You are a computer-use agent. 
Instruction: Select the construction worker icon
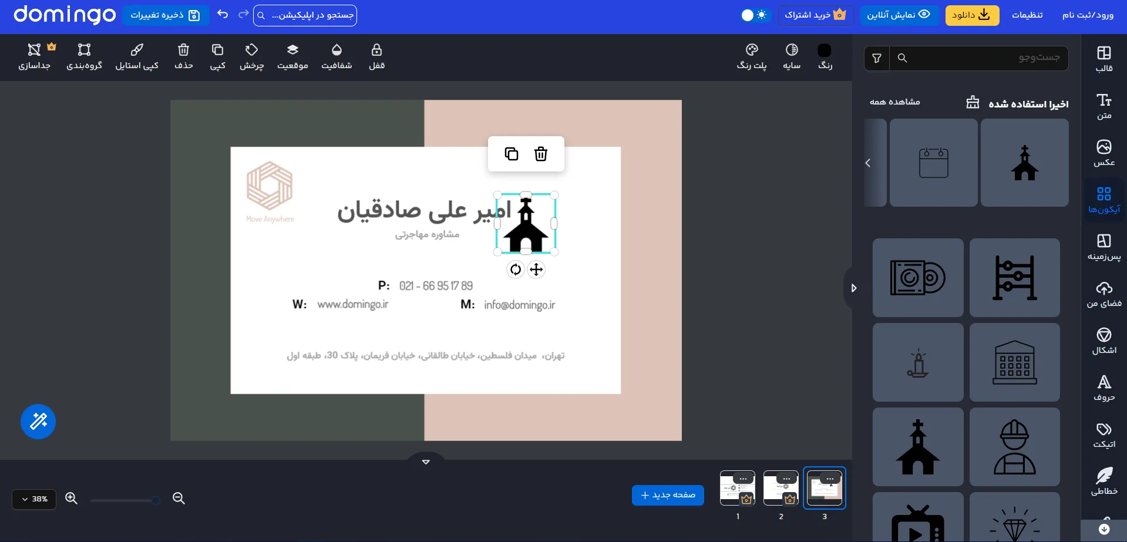click(x=1015, y=447)
